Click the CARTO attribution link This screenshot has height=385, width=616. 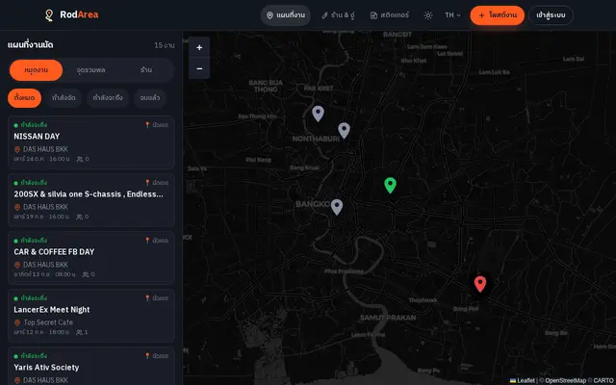click(x=603, y=380)
